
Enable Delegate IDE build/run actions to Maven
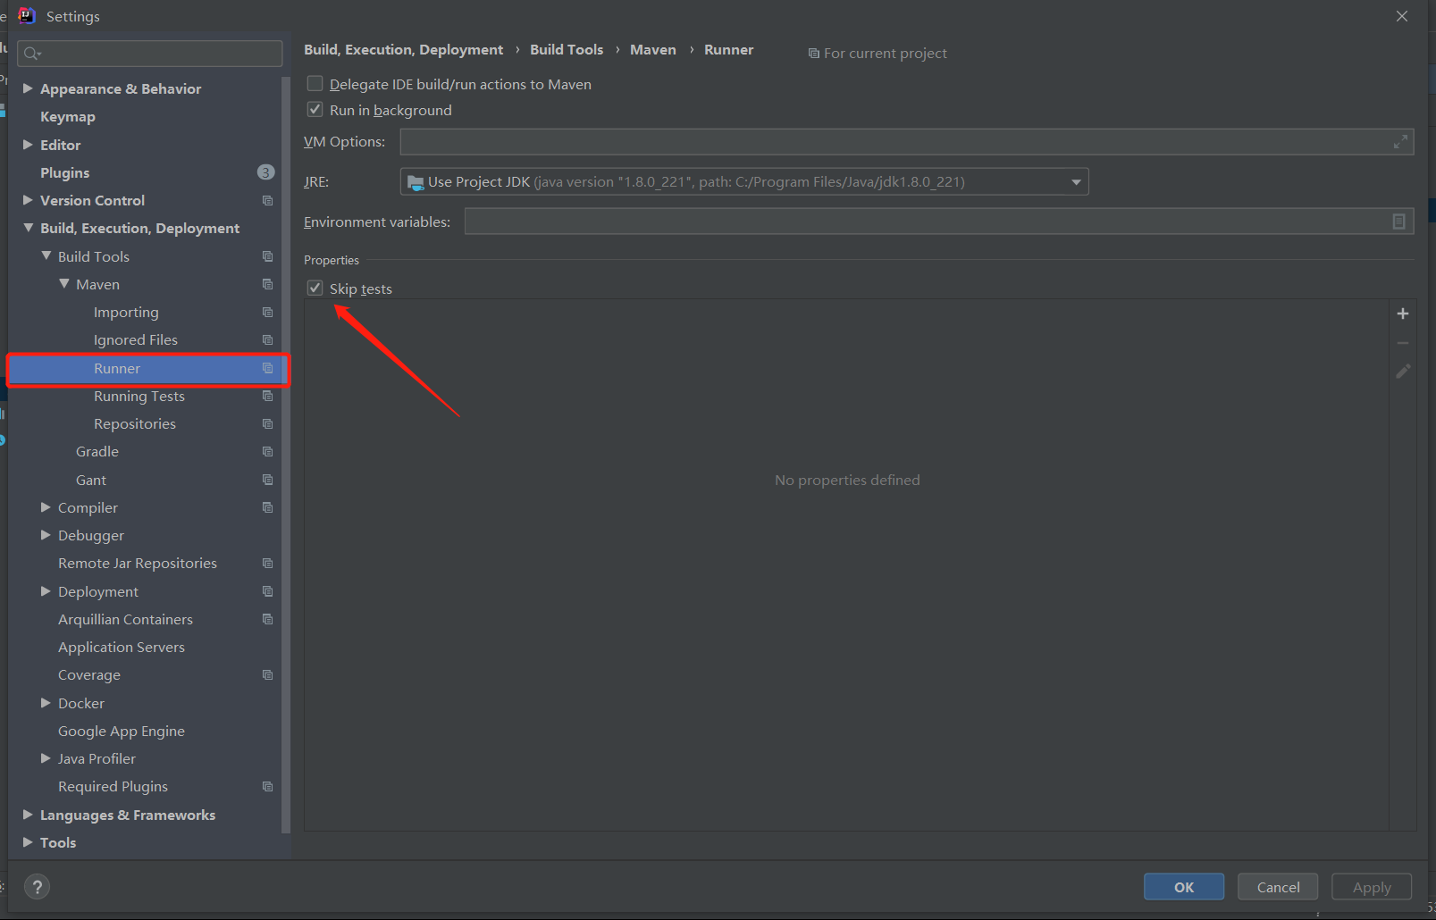(x=315, y=84)
